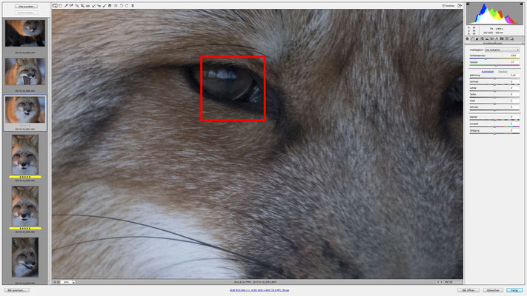Select the Graduated Filter tool
Screen dimensions: 527x296
point(110,6)
